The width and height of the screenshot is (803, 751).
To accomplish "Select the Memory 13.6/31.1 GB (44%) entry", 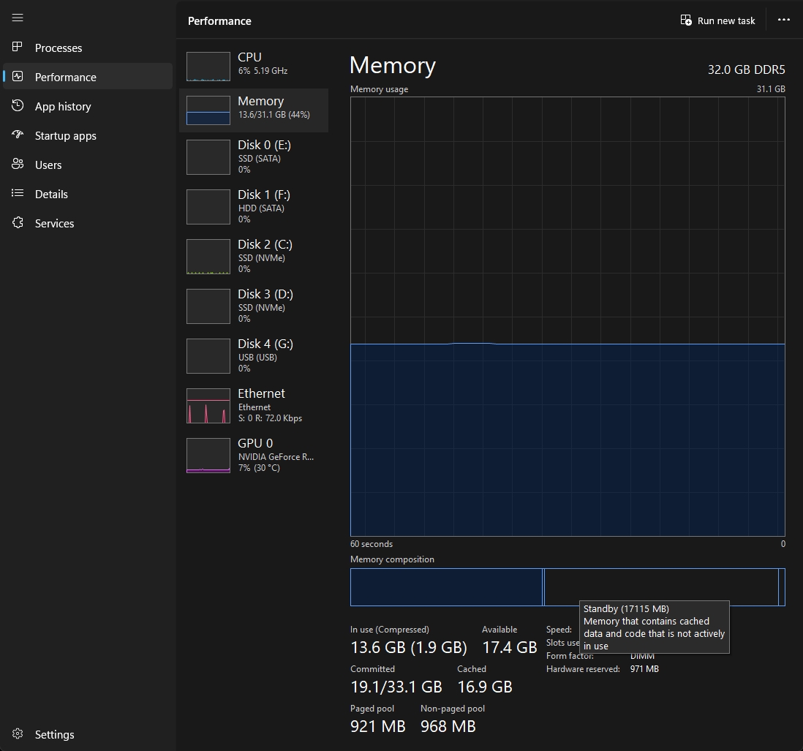I will tap(254, 110).
